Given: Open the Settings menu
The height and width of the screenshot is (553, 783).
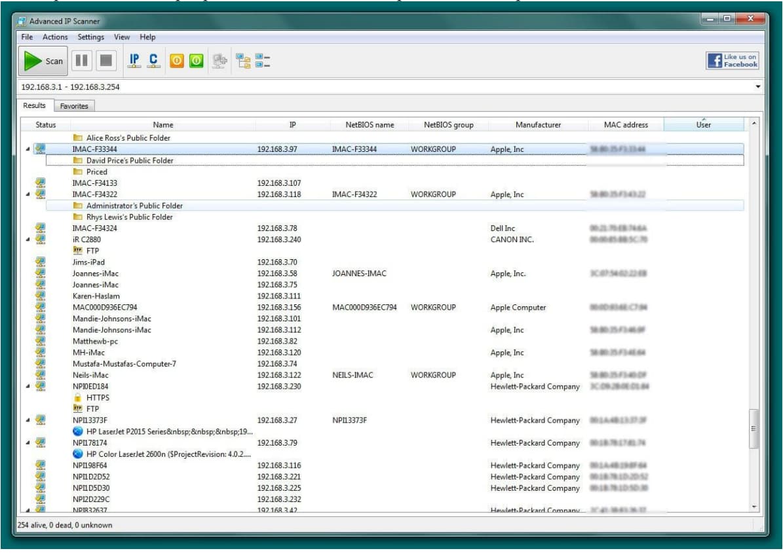Looking at the screenshot, I should click(90, 37).
